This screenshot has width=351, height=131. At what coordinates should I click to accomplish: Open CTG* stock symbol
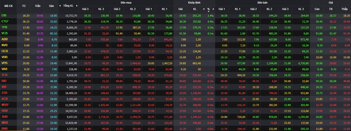pos(5,21)
